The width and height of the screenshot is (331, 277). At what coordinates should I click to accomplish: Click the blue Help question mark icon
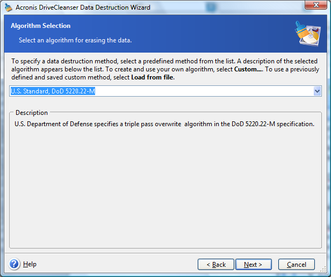[x=14, y=264]
